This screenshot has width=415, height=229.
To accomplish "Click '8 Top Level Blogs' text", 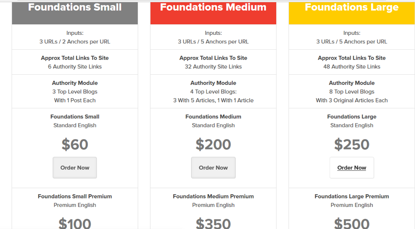I will (x=352, y=91).
